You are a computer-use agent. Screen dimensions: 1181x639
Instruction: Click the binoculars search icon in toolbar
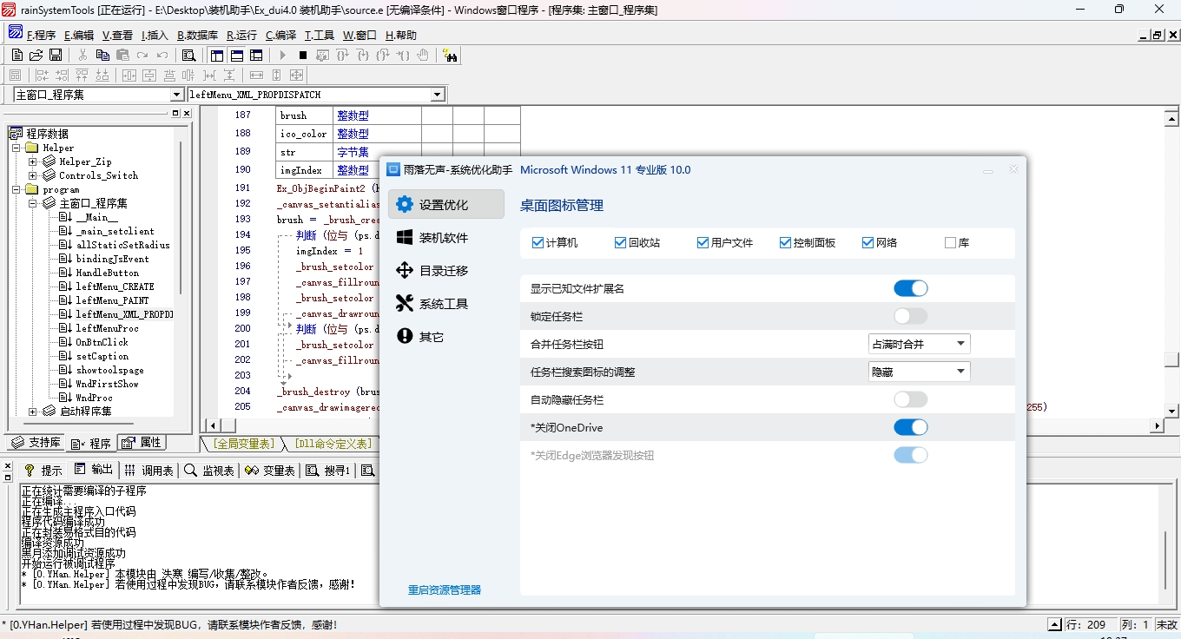coord(450,55)
